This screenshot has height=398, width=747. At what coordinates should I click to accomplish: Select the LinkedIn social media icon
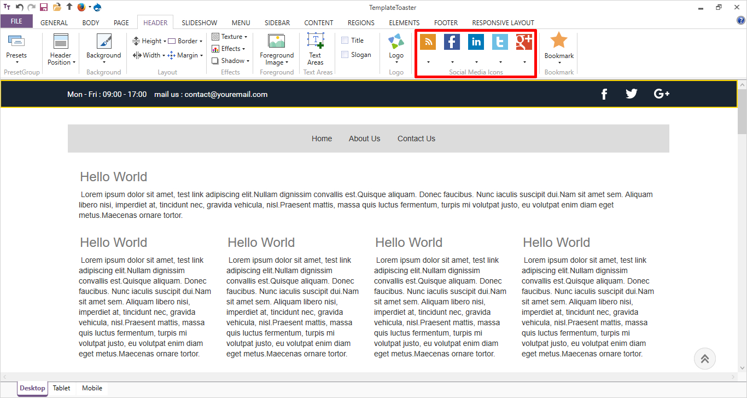tap(476, 42)
